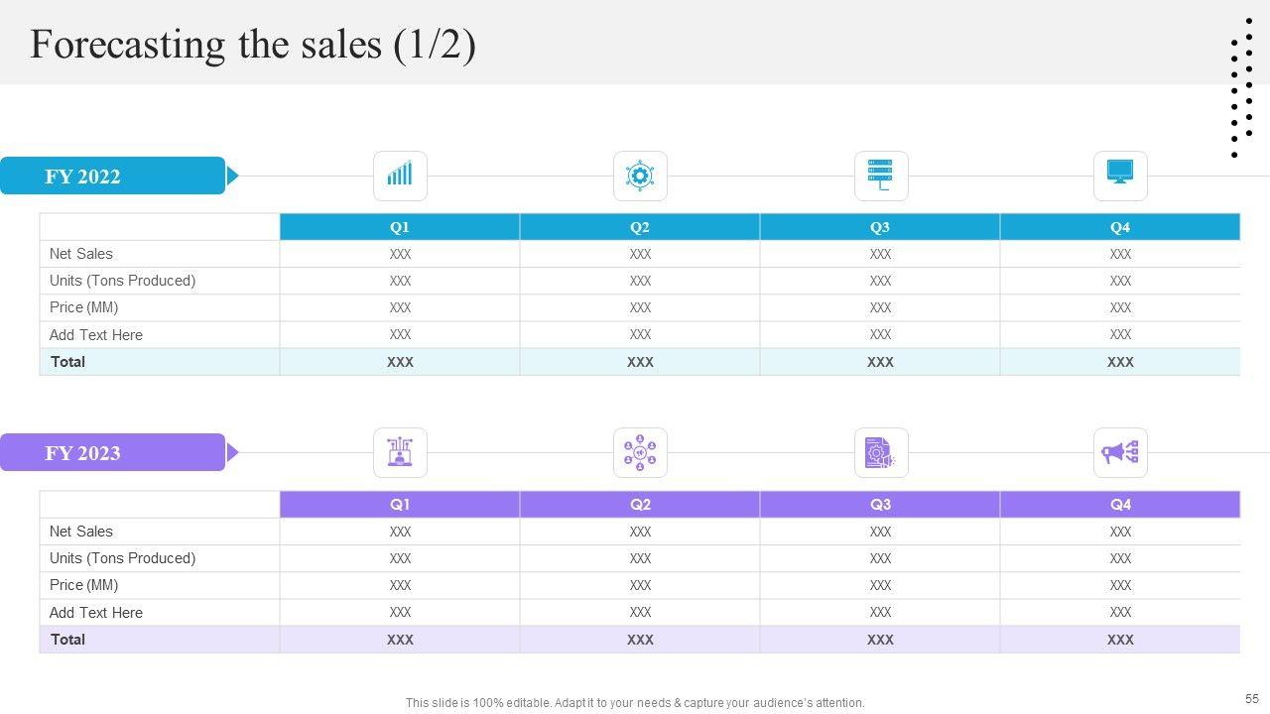Image resolution: width=1270 pixels, height=714 pixels.
Task: Select 'Net Sales' row label in FY 2022 table
Action: point(81,254)
